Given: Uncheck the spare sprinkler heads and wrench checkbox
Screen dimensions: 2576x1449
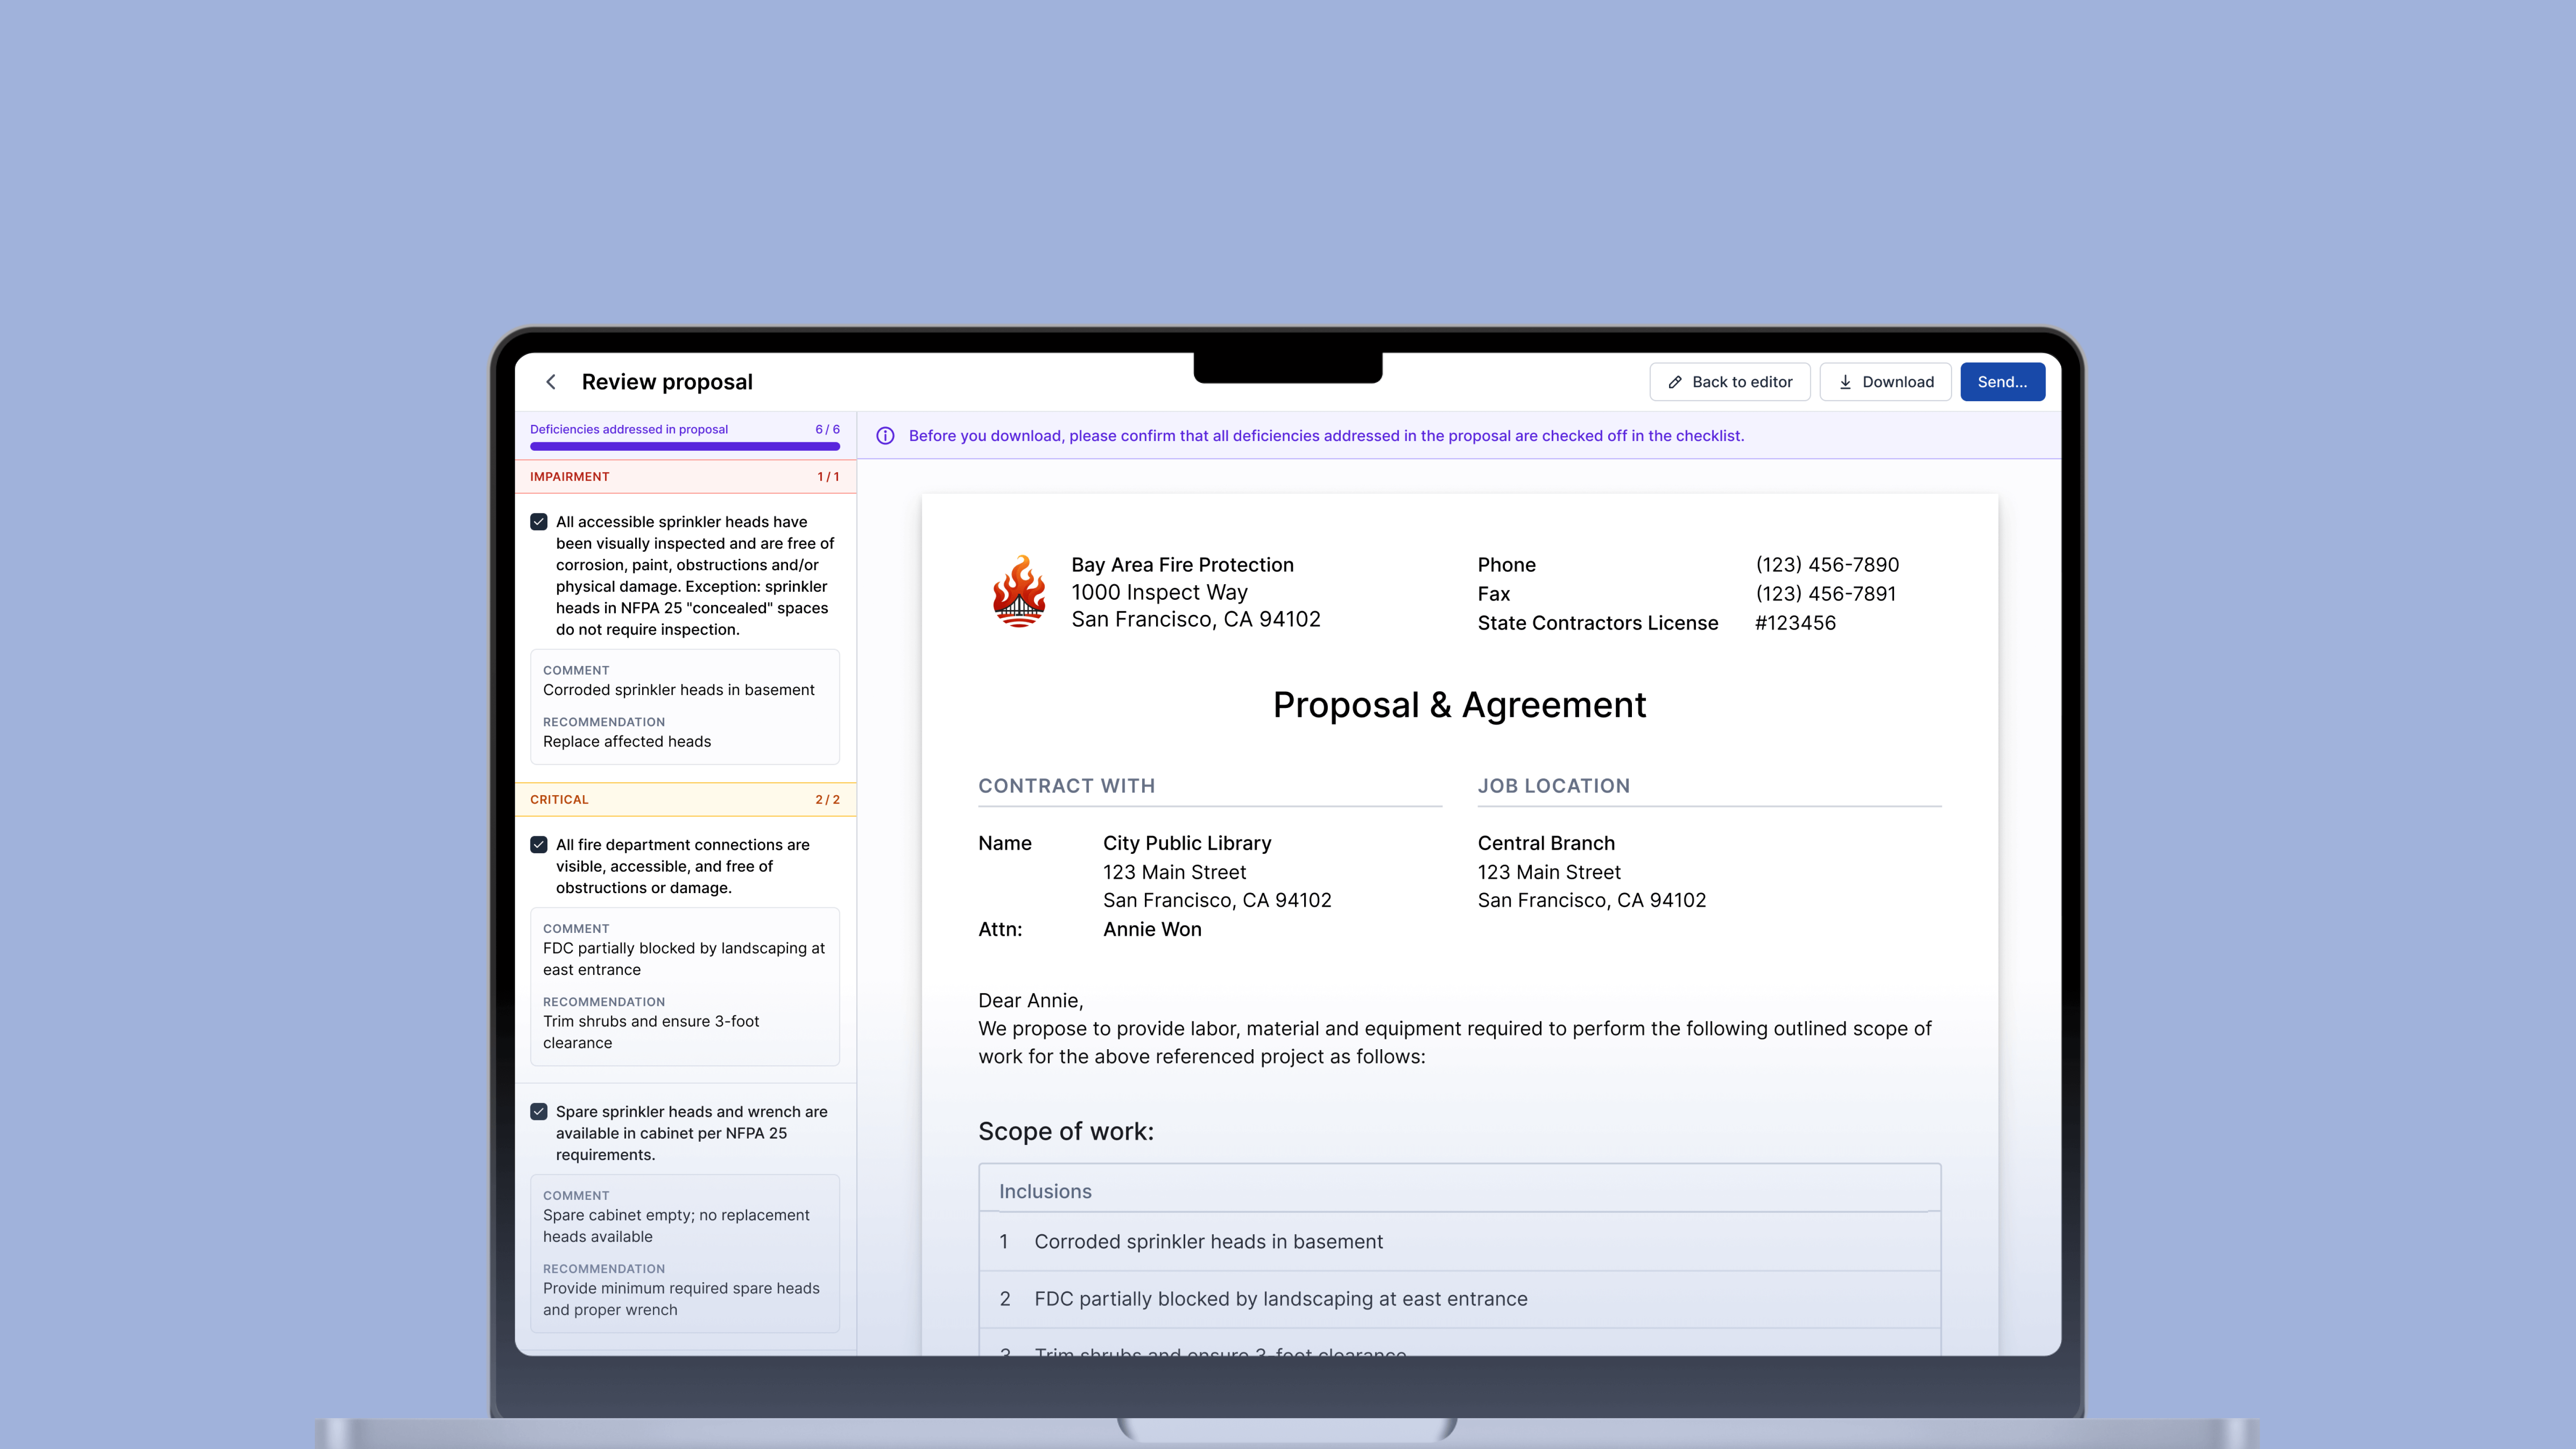Looking at the screenshot, I should pyautogui.click(x=539, y=1112).
